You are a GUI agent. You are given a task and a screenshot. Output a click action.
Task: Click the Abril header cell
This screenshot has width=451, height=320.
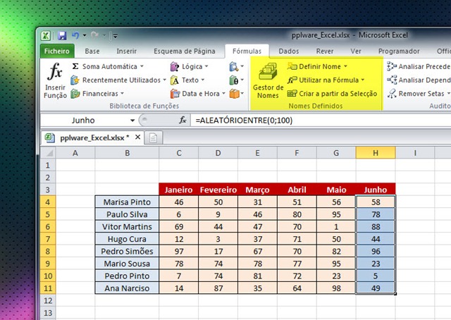pos(297,190)
